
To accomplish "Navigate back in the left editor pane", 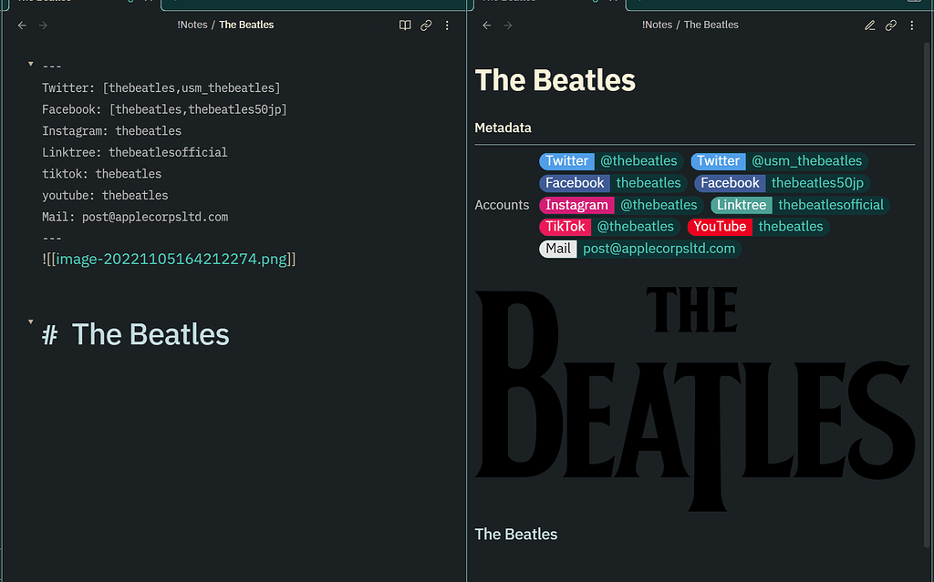I will 22,26.
